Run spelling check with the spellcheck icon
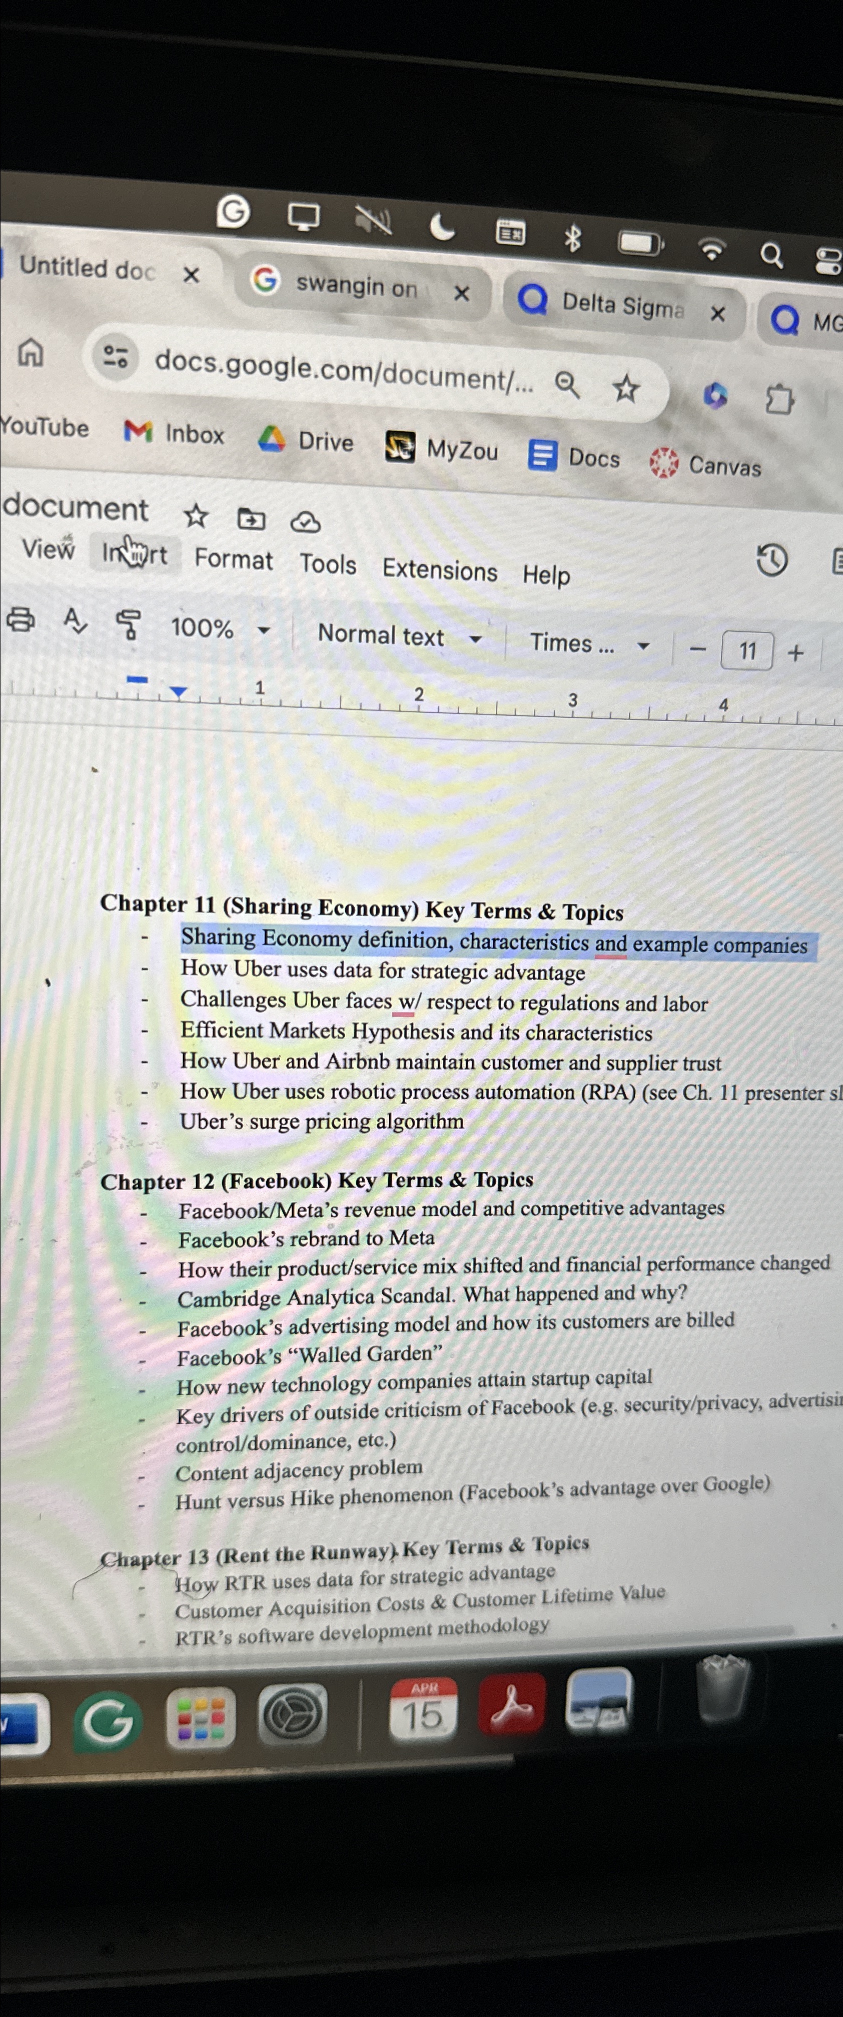The width and height of the screenshot is (843, 2017). coord(75,623)
